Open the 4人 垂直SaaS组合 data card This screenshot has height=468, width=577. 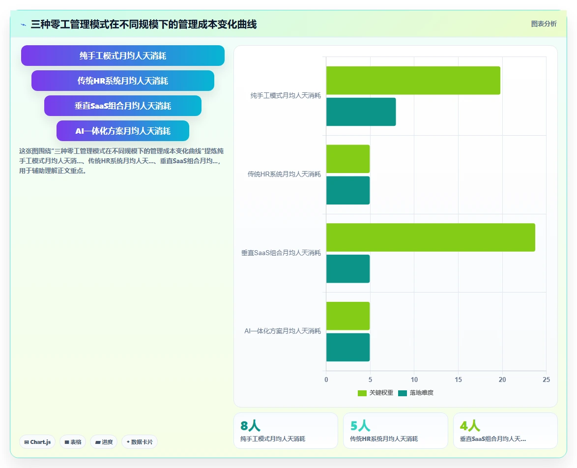point(505,431)
